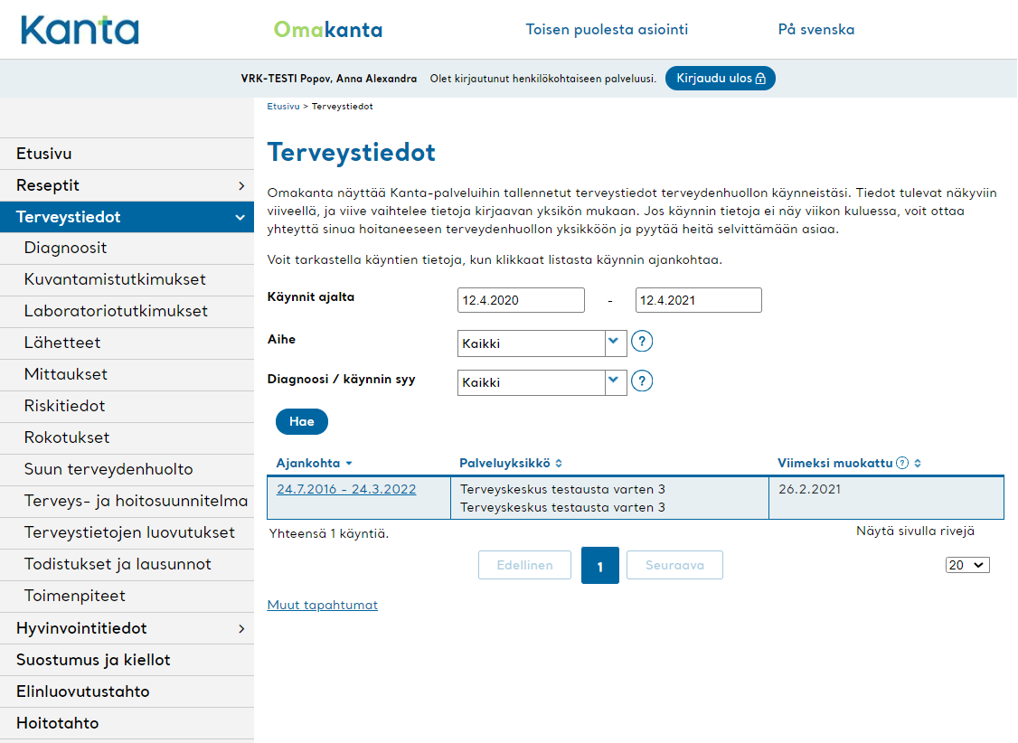This screenshot has height=743, width=1018.
Task: Click the end date field 12.4.2021
Action: [x=698, y=300]
